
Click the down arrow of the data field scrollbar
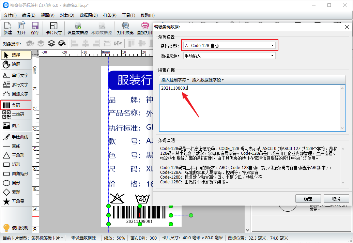tap(342, 128)
